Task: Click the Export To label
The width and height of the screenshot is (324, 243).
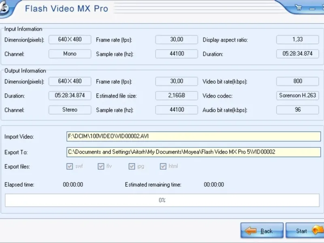Action: tap(16, 153)
